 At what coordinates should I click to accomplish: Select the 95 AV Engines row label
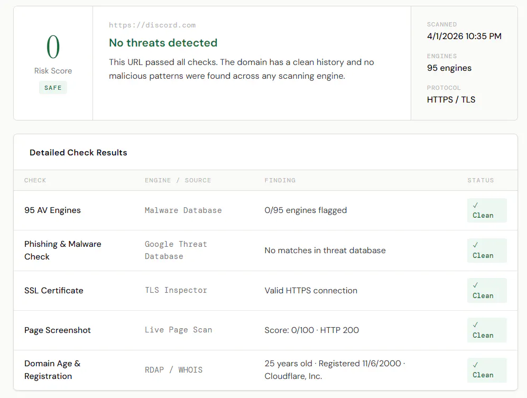point(52,210)
